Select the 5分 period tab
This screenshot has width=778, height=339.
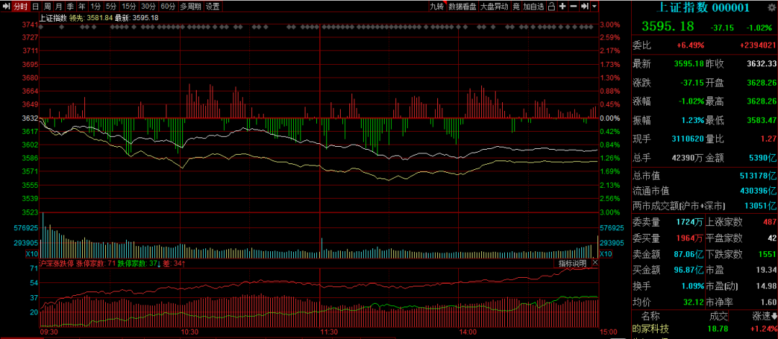pyautogui.click(x=111, y=6)
